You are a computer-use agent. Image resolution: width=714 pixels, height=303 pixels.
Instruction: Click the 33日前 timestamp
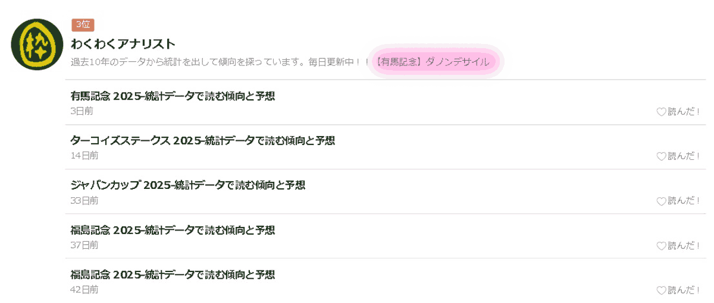(x=84, y=200)
